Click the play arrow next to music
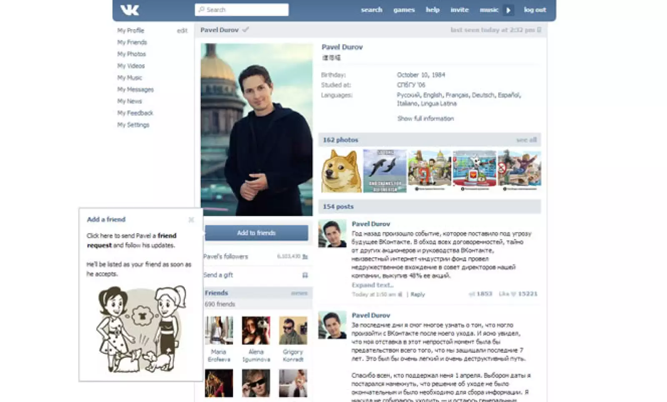 pos(508,10)
